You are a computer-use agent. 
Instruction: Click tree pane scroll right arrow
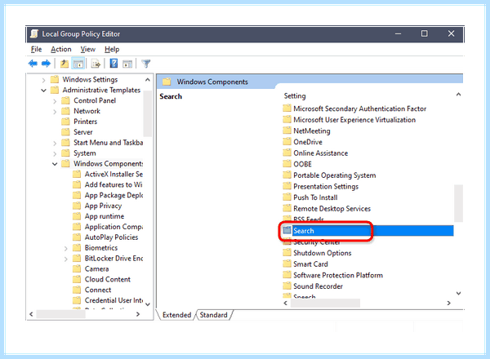click(138, 314)
